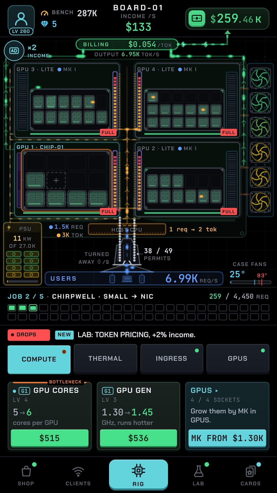Viewport: 277px width, 493px height.
Task: Switch to the GPUS tab
Action: (238, 359)
